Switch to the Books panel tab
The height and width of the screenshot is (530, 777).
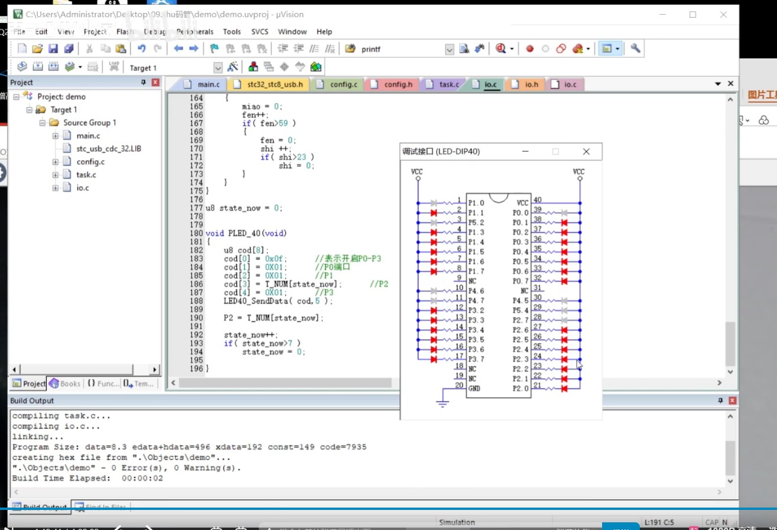[x=65, y=384]
